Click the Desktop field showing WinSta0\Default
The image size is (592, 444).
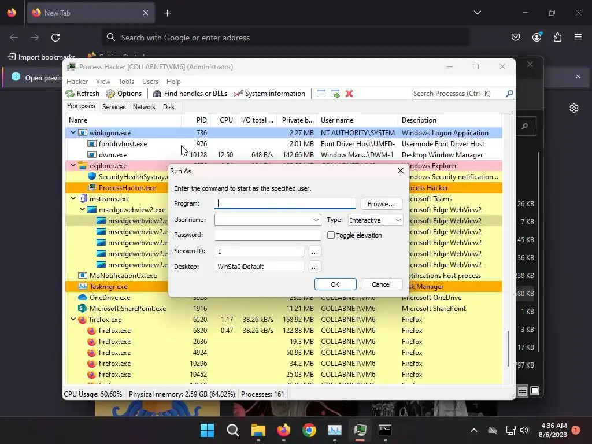pos(260,267)
